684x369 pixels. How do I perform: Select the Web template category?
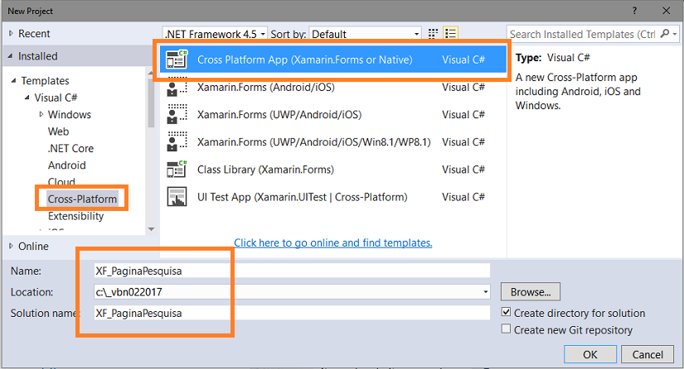tap(59, 132)
